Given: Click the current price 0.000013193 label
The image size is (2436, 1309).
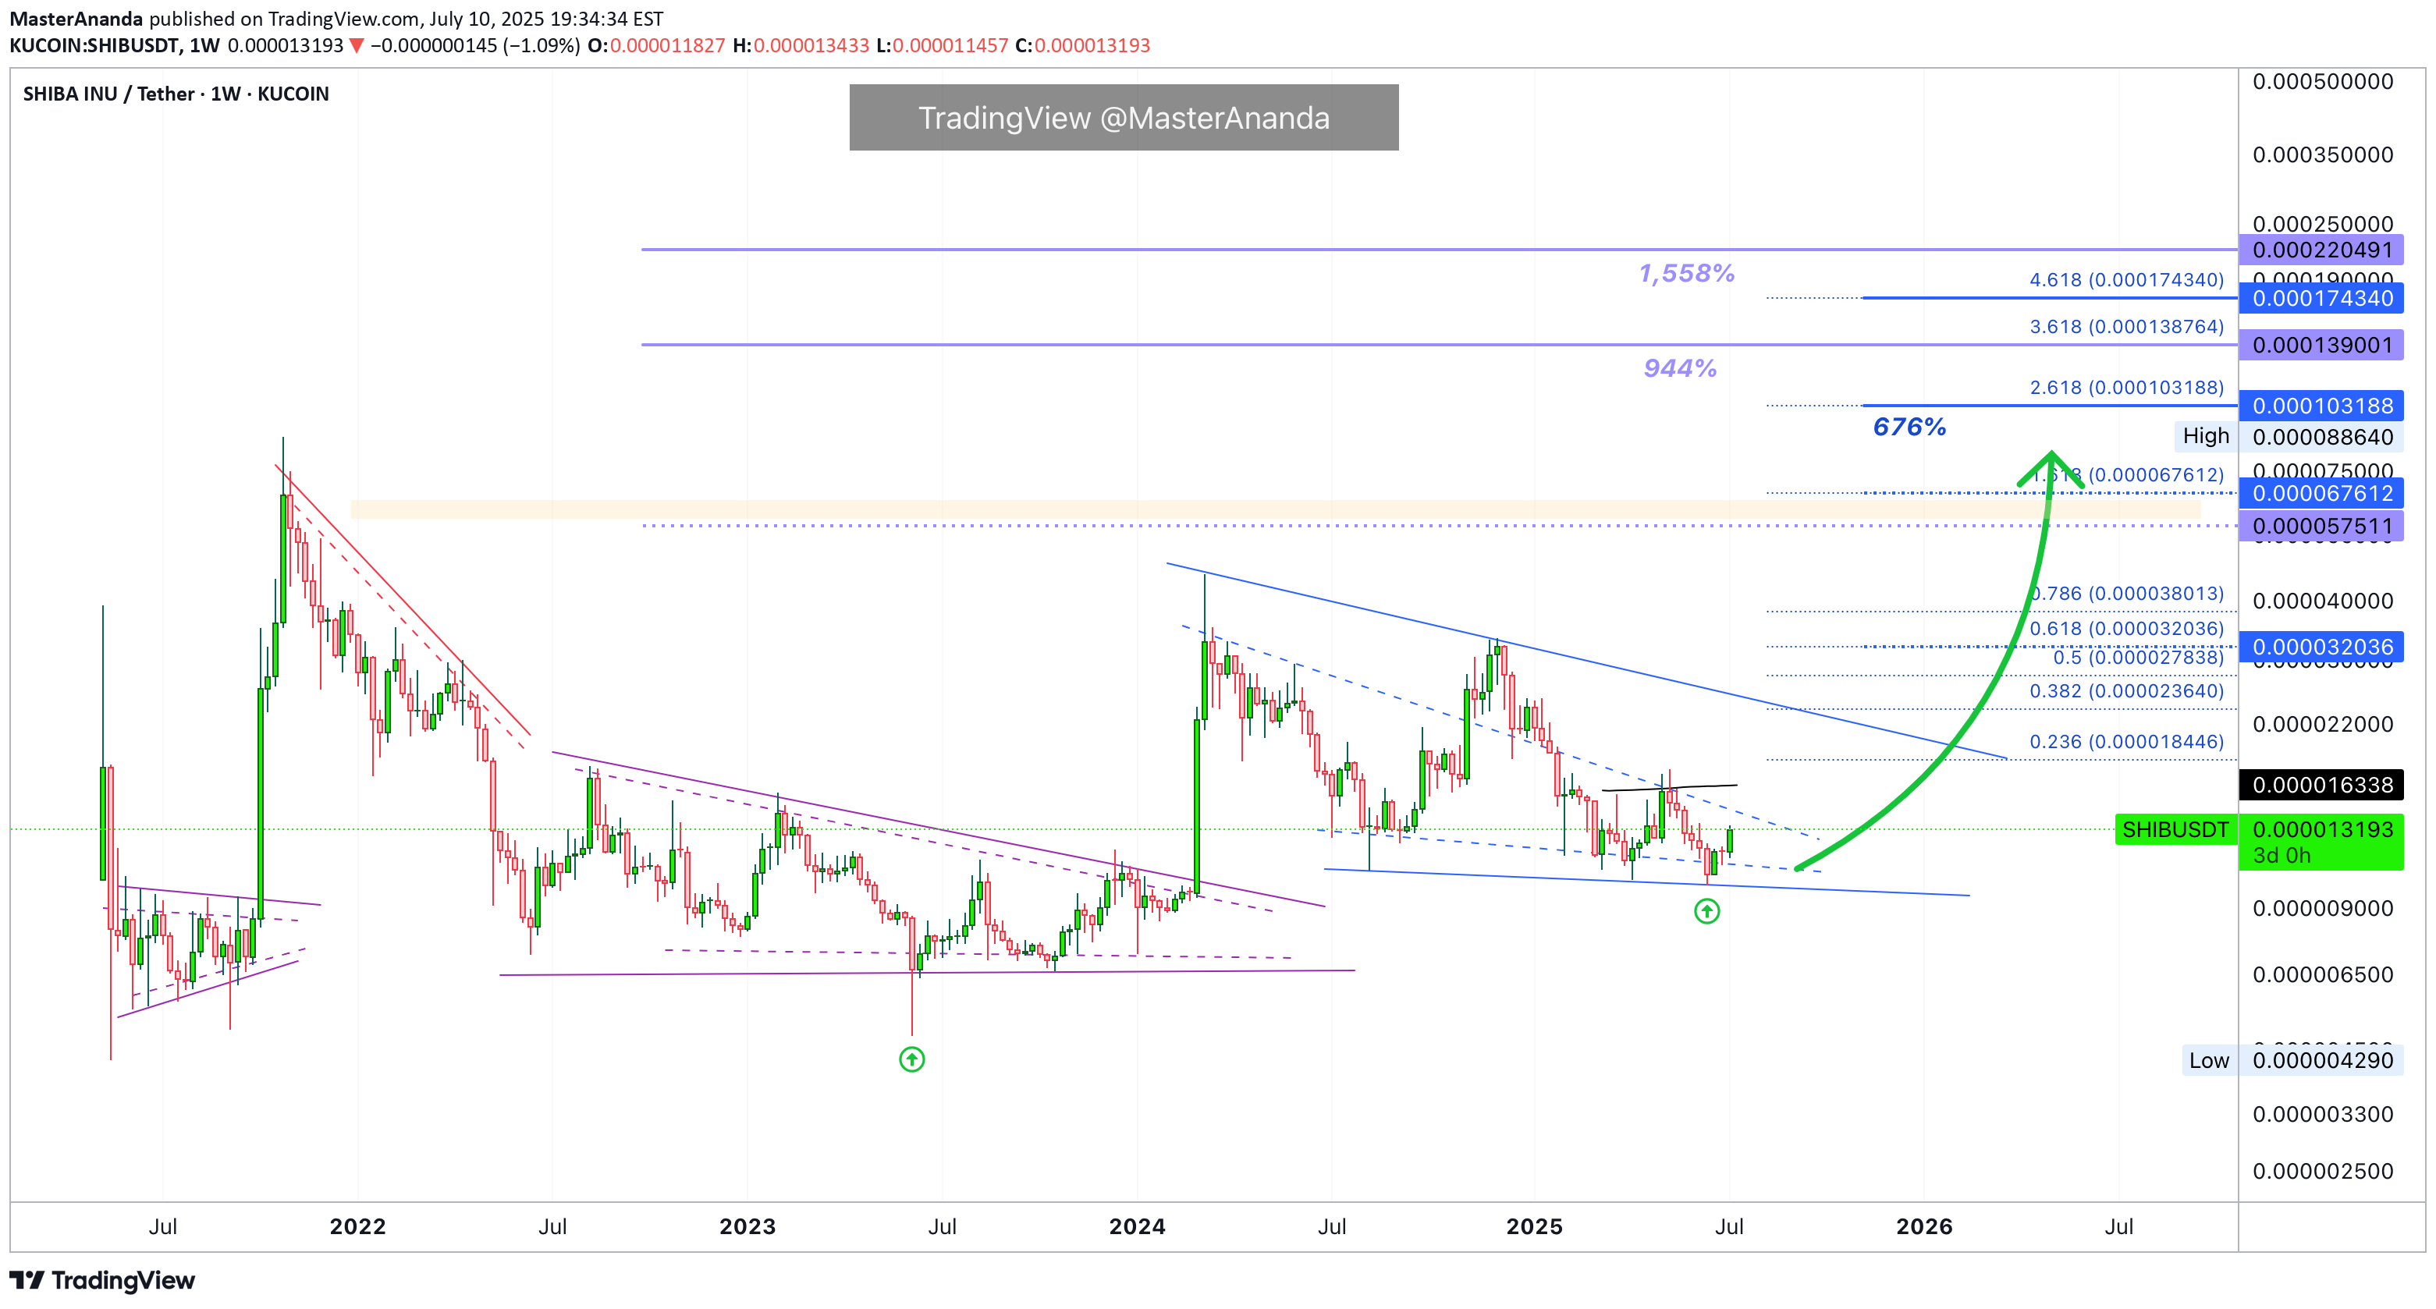Looking at the screenshot, I should tap(2321, 829).
